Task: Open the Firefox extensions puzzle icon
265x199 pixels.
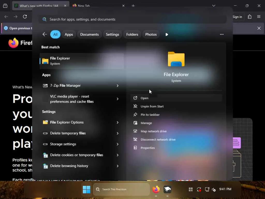Action: tap(249, 17)
